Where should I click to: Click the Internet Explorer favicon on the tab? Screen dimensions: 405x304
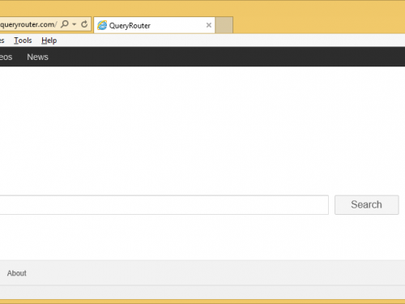[x=102, y=25]
